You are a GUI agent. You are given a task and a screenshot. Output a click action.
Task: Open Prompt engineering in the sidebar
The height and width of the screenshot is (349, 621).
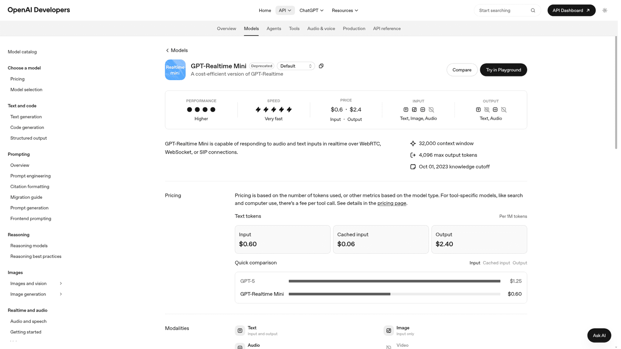pyautogui.click(x=30, y=176)
